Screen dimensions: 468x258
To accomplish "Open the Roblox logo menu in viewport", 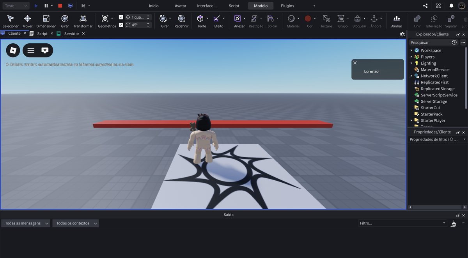I will click(x=13, y=50).
